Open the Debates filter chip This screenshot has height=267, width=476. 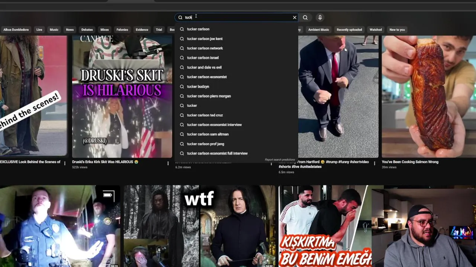coord(87,30)
